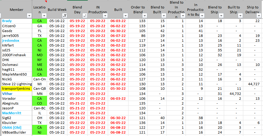Select the yellow highlighted transportjenkins cell
263x136 pixels.
pyautogui.click(x=16, y=89)
